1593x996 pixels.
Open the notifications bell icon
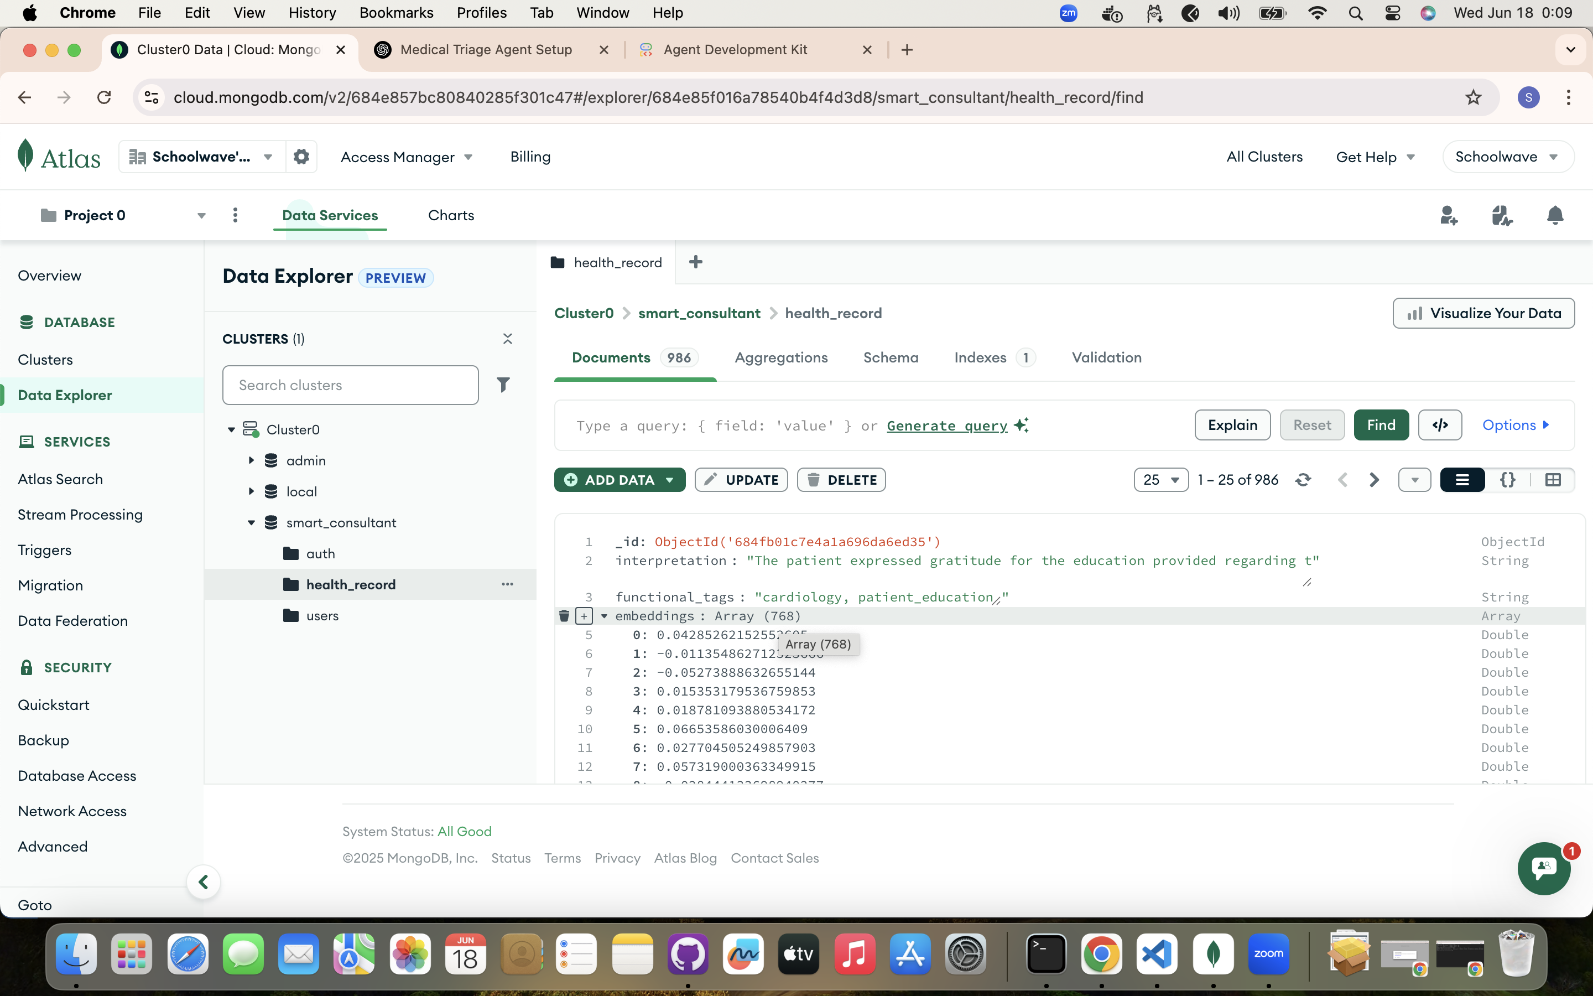pyautogui.click(x=1555, y=215)
